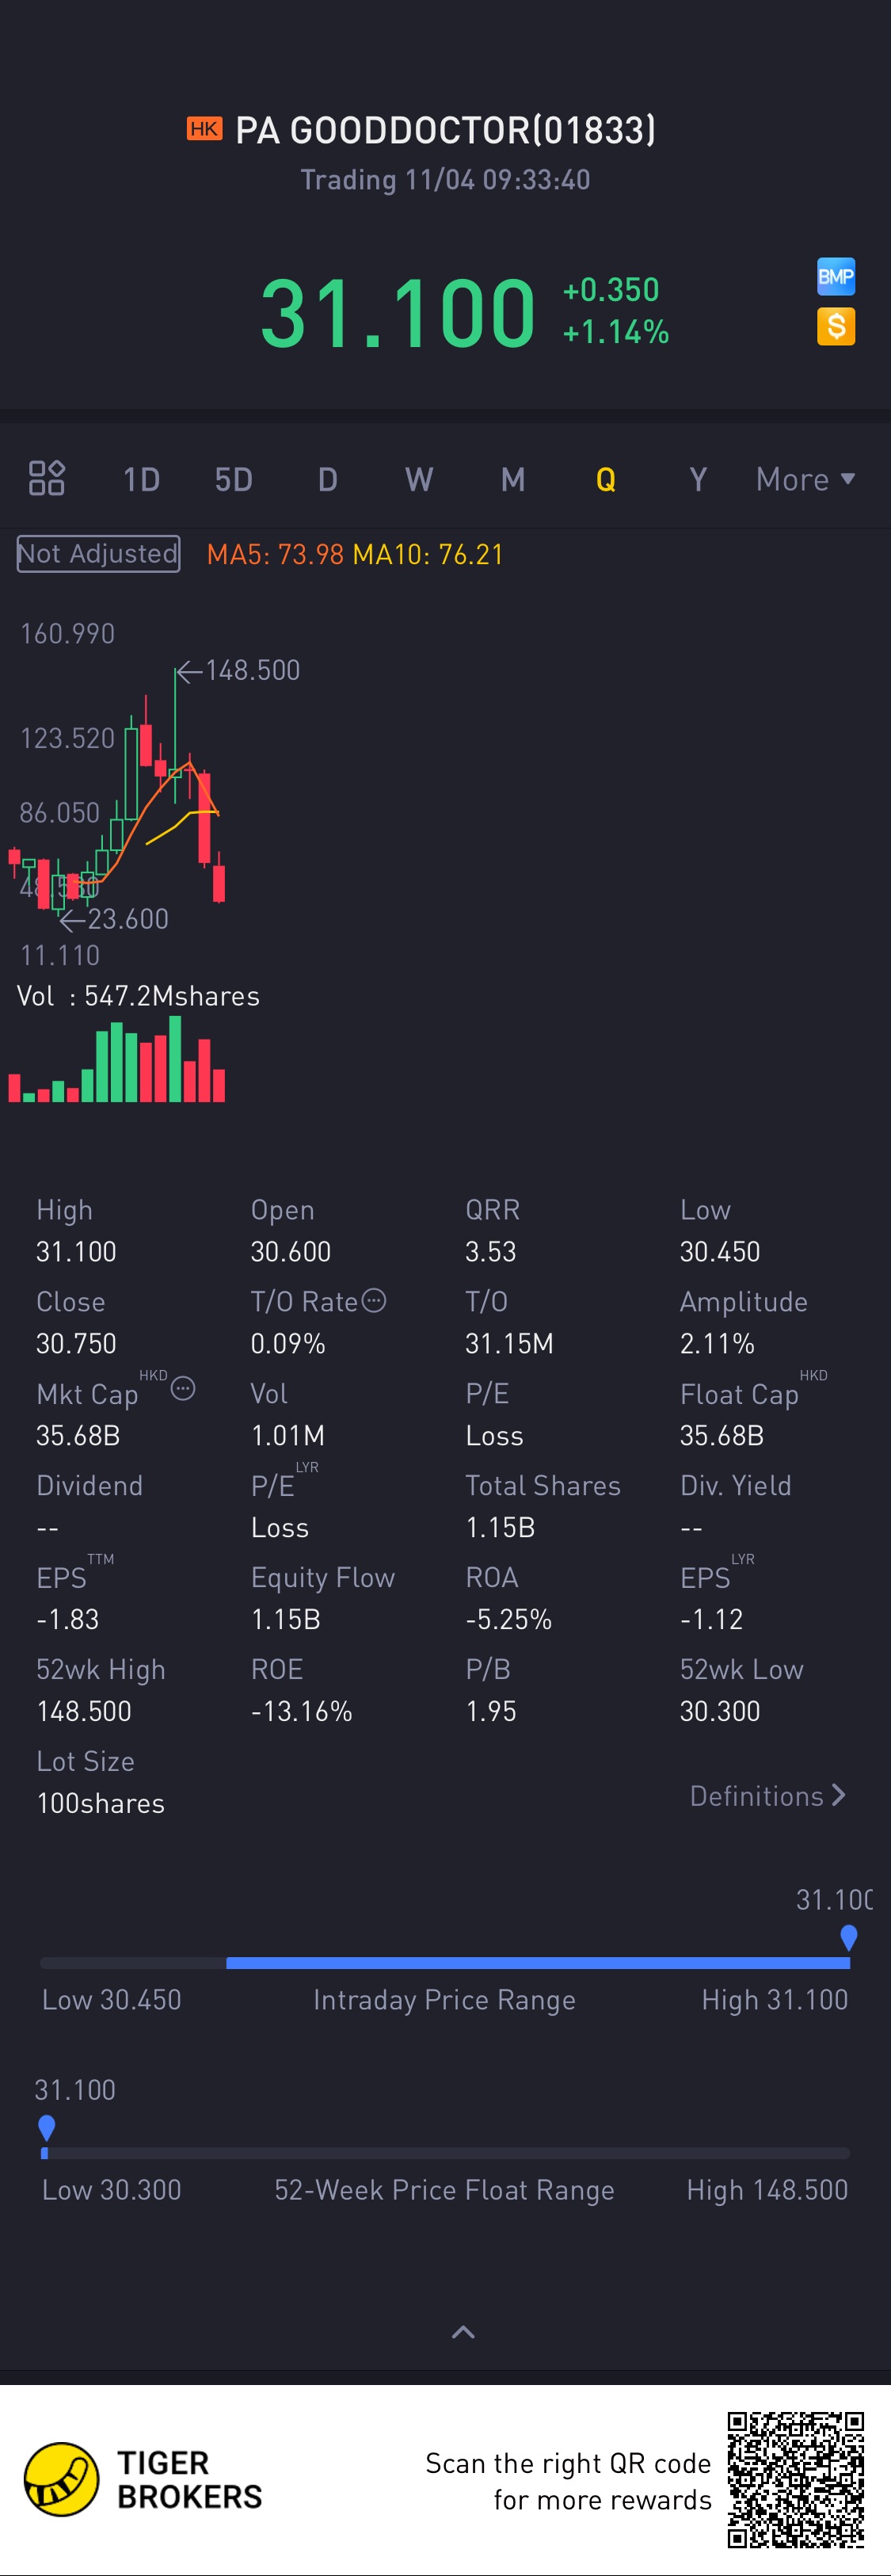
Task: Tap the Vol 547.2Mshares label
Action: (138, 996)
